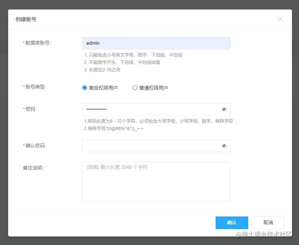Viewport: 299px width, 245px height.
Task: Show password via eye icon in 密码 field
Action: click(224, 109)
